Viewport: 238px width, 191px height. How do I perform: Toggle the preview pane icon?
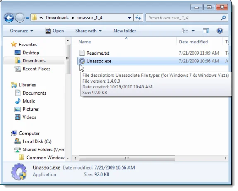pyautogui.click(x=206, y=31)
